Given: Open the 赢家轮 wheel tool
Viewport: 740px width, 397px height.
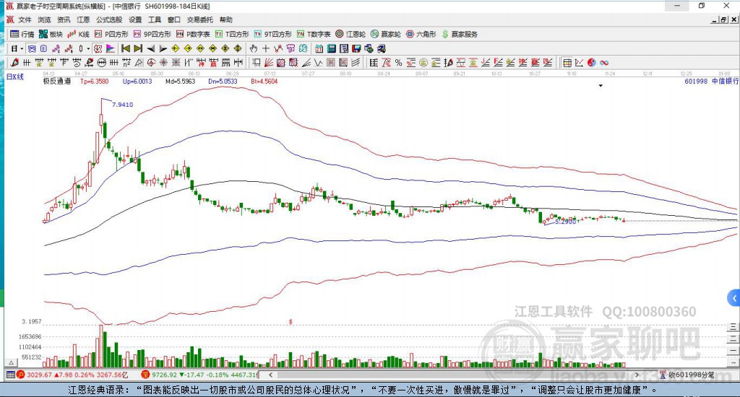Looking at the screenshot, I should coord(386,34).
